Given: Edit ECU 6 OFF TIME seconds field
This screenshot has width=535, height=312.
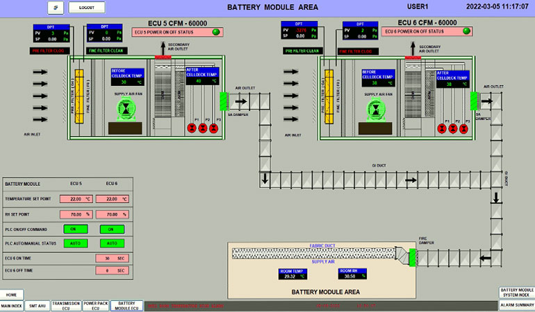Looking at the screenshot, I should 113,270.
